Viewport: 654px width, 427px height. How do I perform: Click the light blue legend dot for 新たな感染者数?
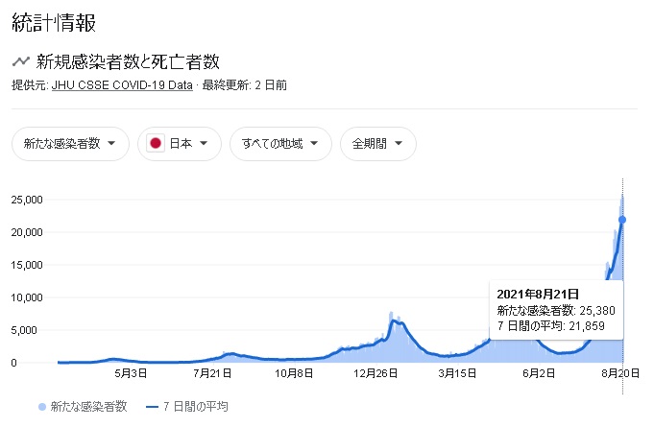click(43, 407)
